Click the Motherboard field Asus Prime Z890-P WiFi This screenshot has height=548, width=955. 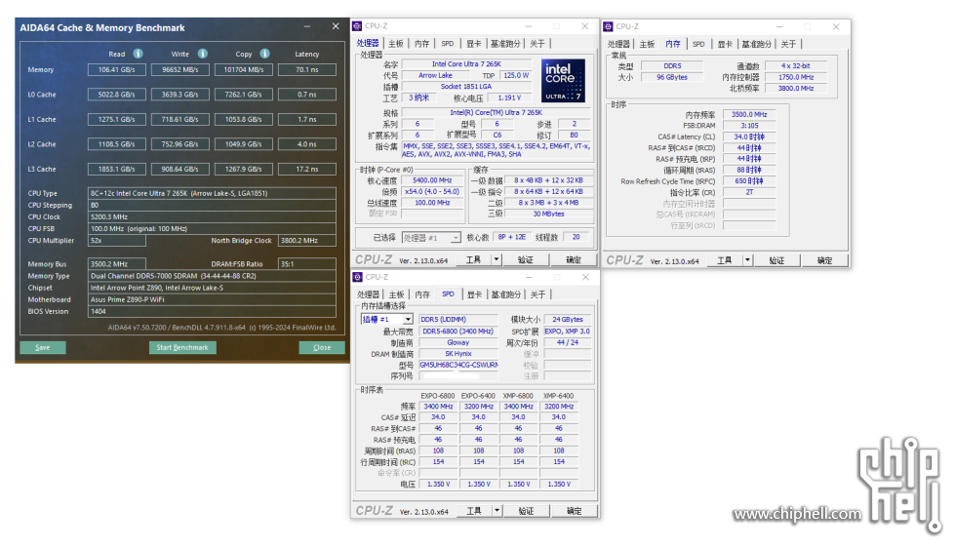pyautogui.click(x=212, y=299)
